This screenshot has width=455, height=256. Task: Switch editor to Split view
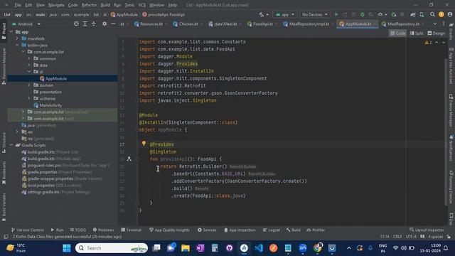(417, 33)
